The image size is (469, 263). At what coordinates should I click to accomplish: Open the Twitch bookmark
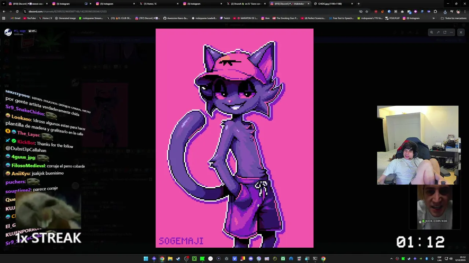[x=225, y=18]
